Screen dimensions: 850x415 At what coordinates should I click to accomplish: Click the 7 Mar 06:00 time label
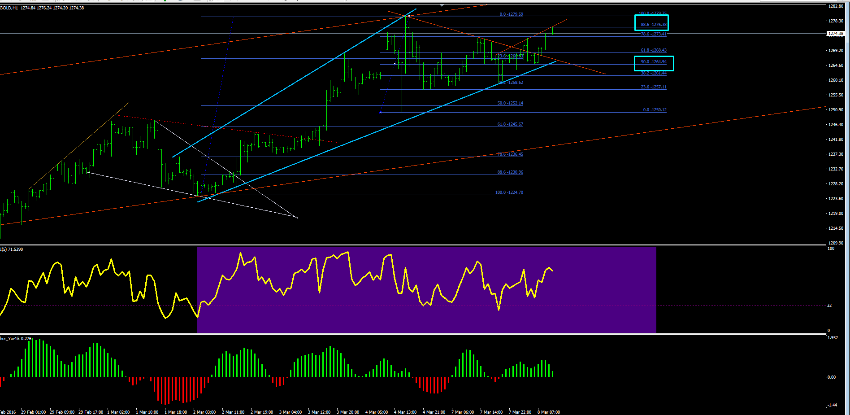[x=463, y=412]
